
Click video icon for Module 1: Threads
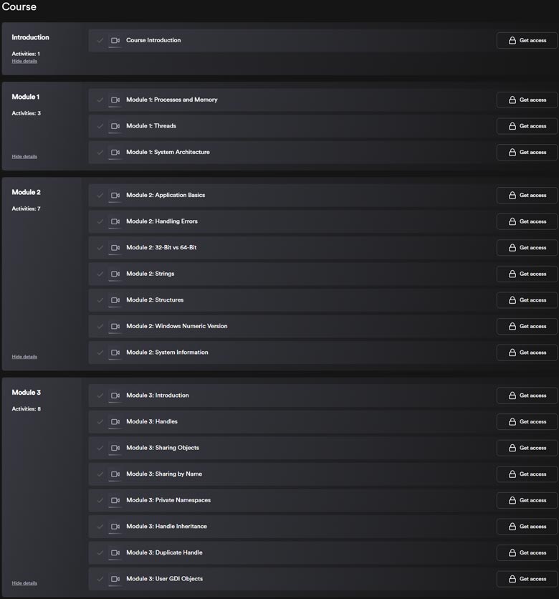[x=115, y=126]
